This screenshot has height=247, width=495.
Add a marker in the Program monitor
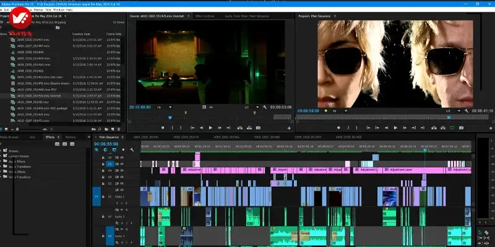click(x=338, y=128)
